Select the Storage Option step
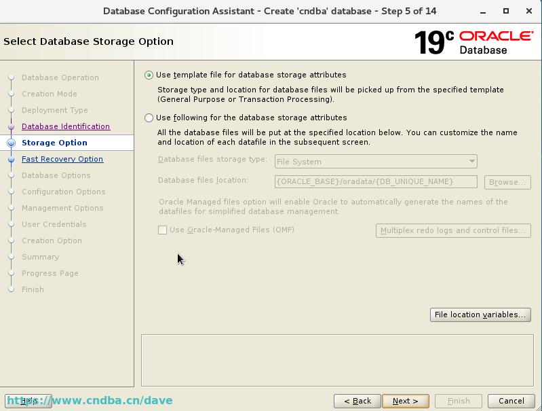The image size is (542, 411). click(54, 143)
